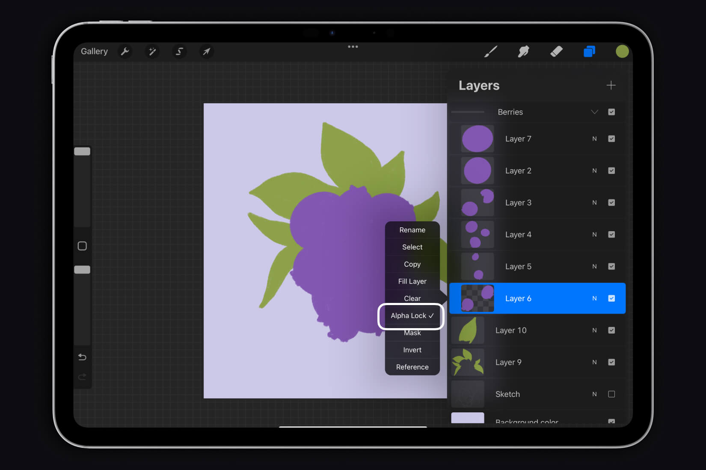The height and width of the screenshot is (470, 706).
Task: Choose Reference from the layer menu
Action: point(412,367)
